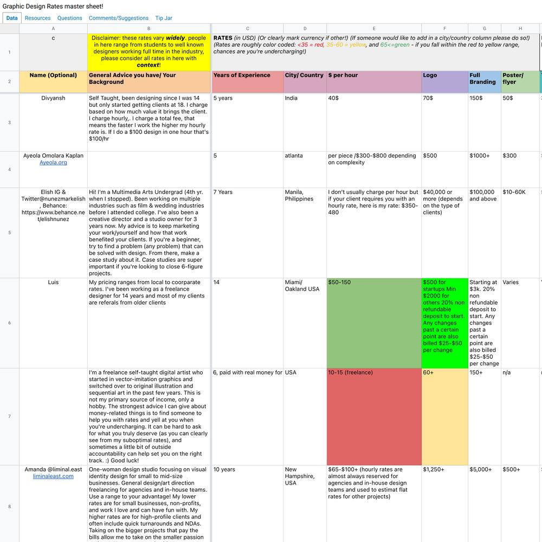
Task: Open the liminaleast.com link
Action: (53, 476)
